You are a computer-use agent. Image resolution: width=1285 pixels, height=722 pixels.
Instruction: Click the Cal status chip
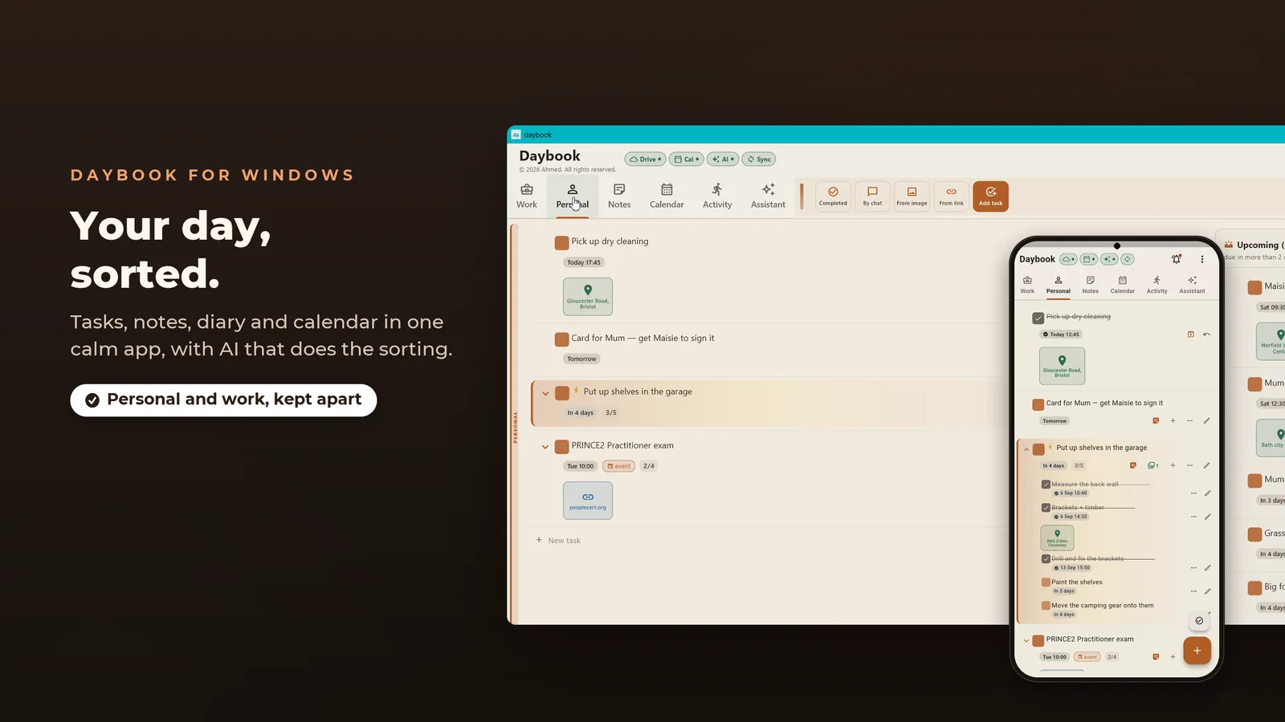tap(686, 159)
